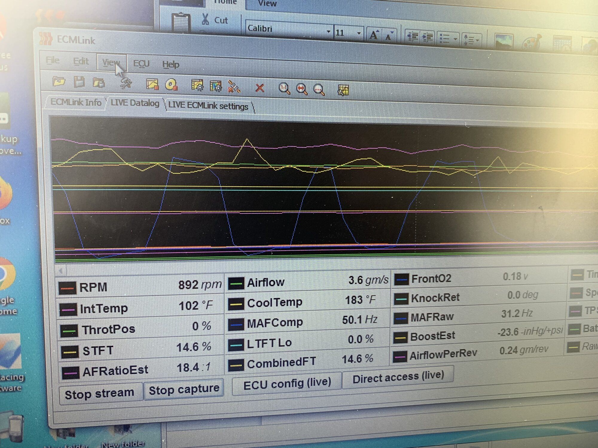Screen dimensions: 598x448
Task: Increase indent in WordPad ribbon
Action: (x=428, y=38)
